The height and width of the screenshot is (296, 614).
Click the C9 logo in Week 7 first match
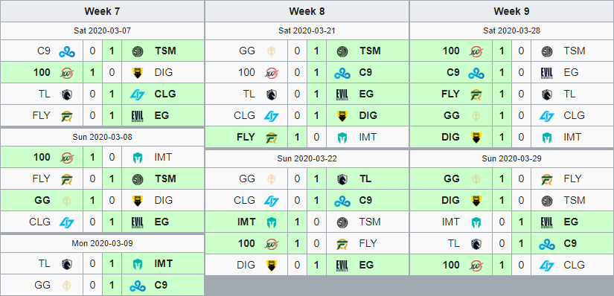pos(67,51)
